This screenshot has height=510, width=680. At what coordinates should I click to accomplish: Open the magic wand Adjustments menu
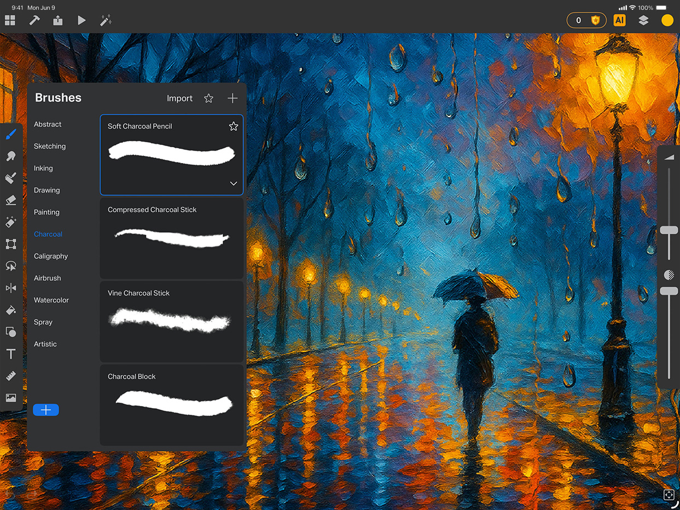(x=106, y=20)
